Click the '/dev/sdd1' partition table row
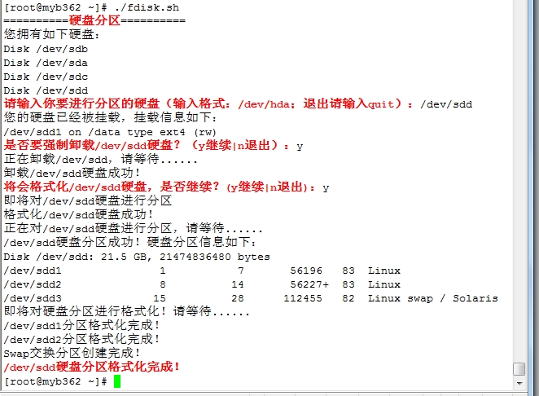The height and width of the screenshot is (396, 539). tap(202, 271)
